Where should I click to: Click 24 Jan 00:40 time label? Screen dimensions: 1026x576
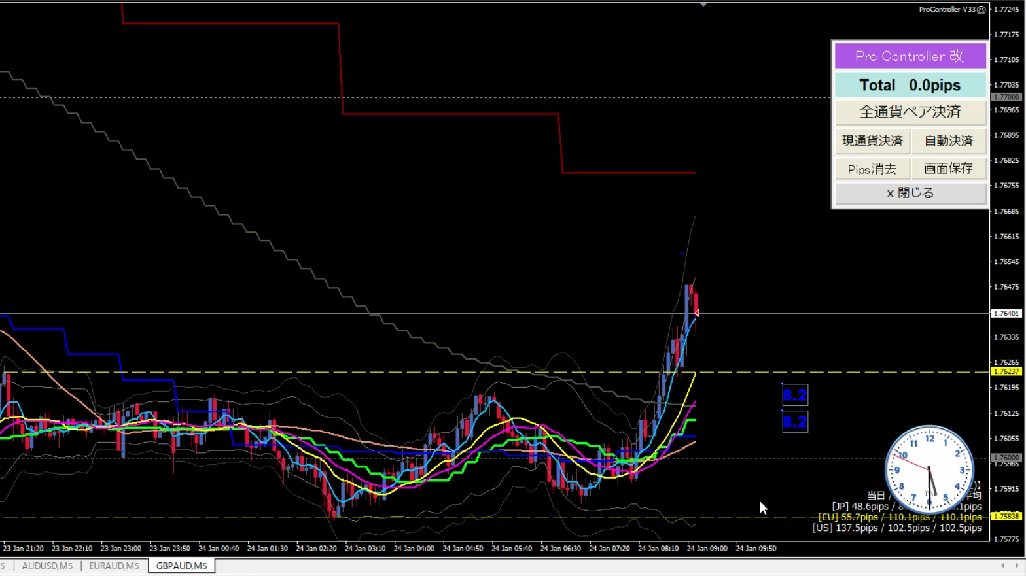219,549
